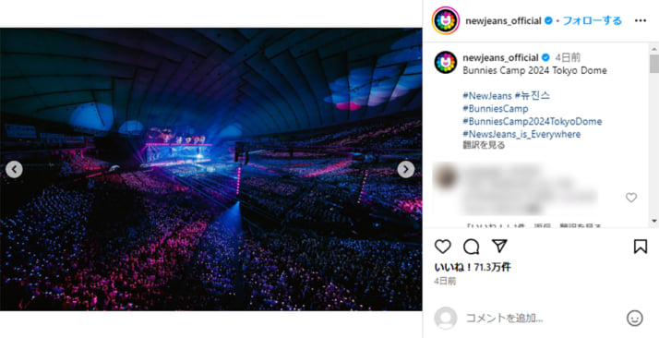Click 翻訳を見る to translate caption
Screen dimensions: 659x338
(x=484, y=146)
